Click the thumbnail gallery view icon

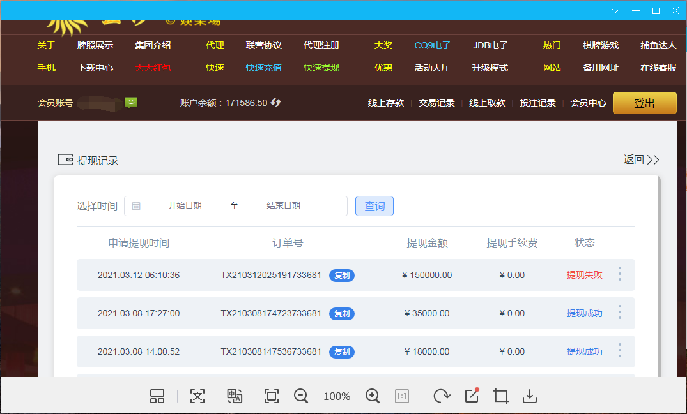(157, 396)
